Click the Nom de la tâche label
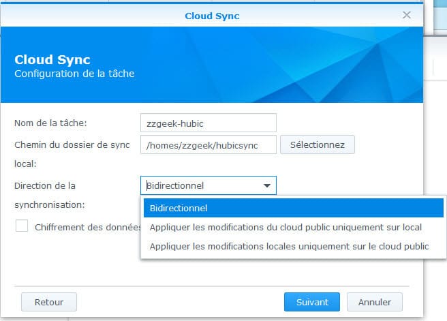 (x=50, y=123)
